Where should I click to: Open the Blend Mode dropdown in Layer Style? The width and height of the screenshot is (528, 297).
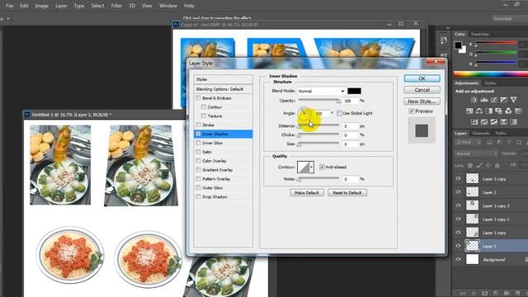click(321, 91)
